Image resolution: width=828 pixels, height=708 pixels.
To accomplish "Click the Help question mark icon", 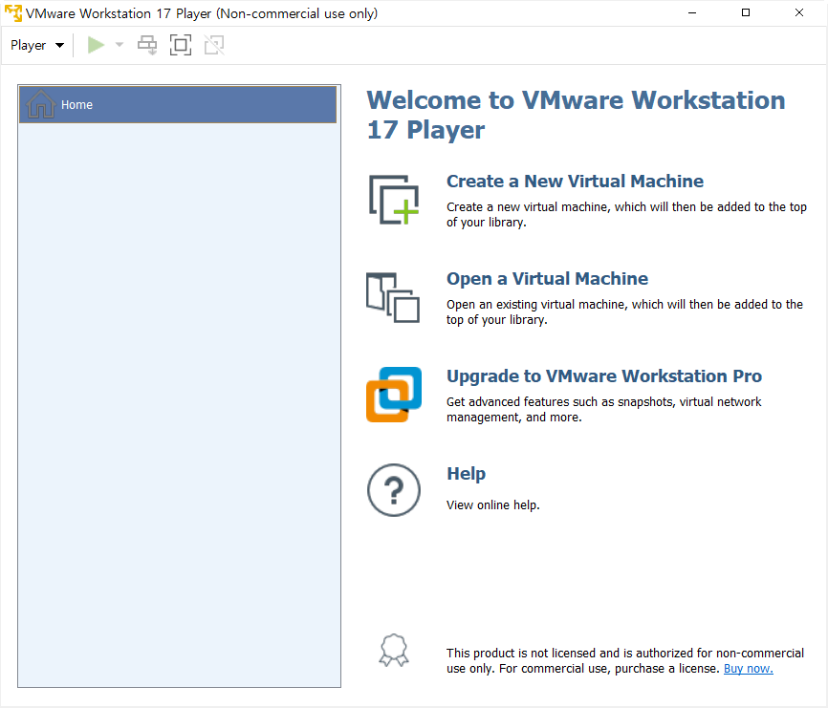I will (x=394, y=490).
